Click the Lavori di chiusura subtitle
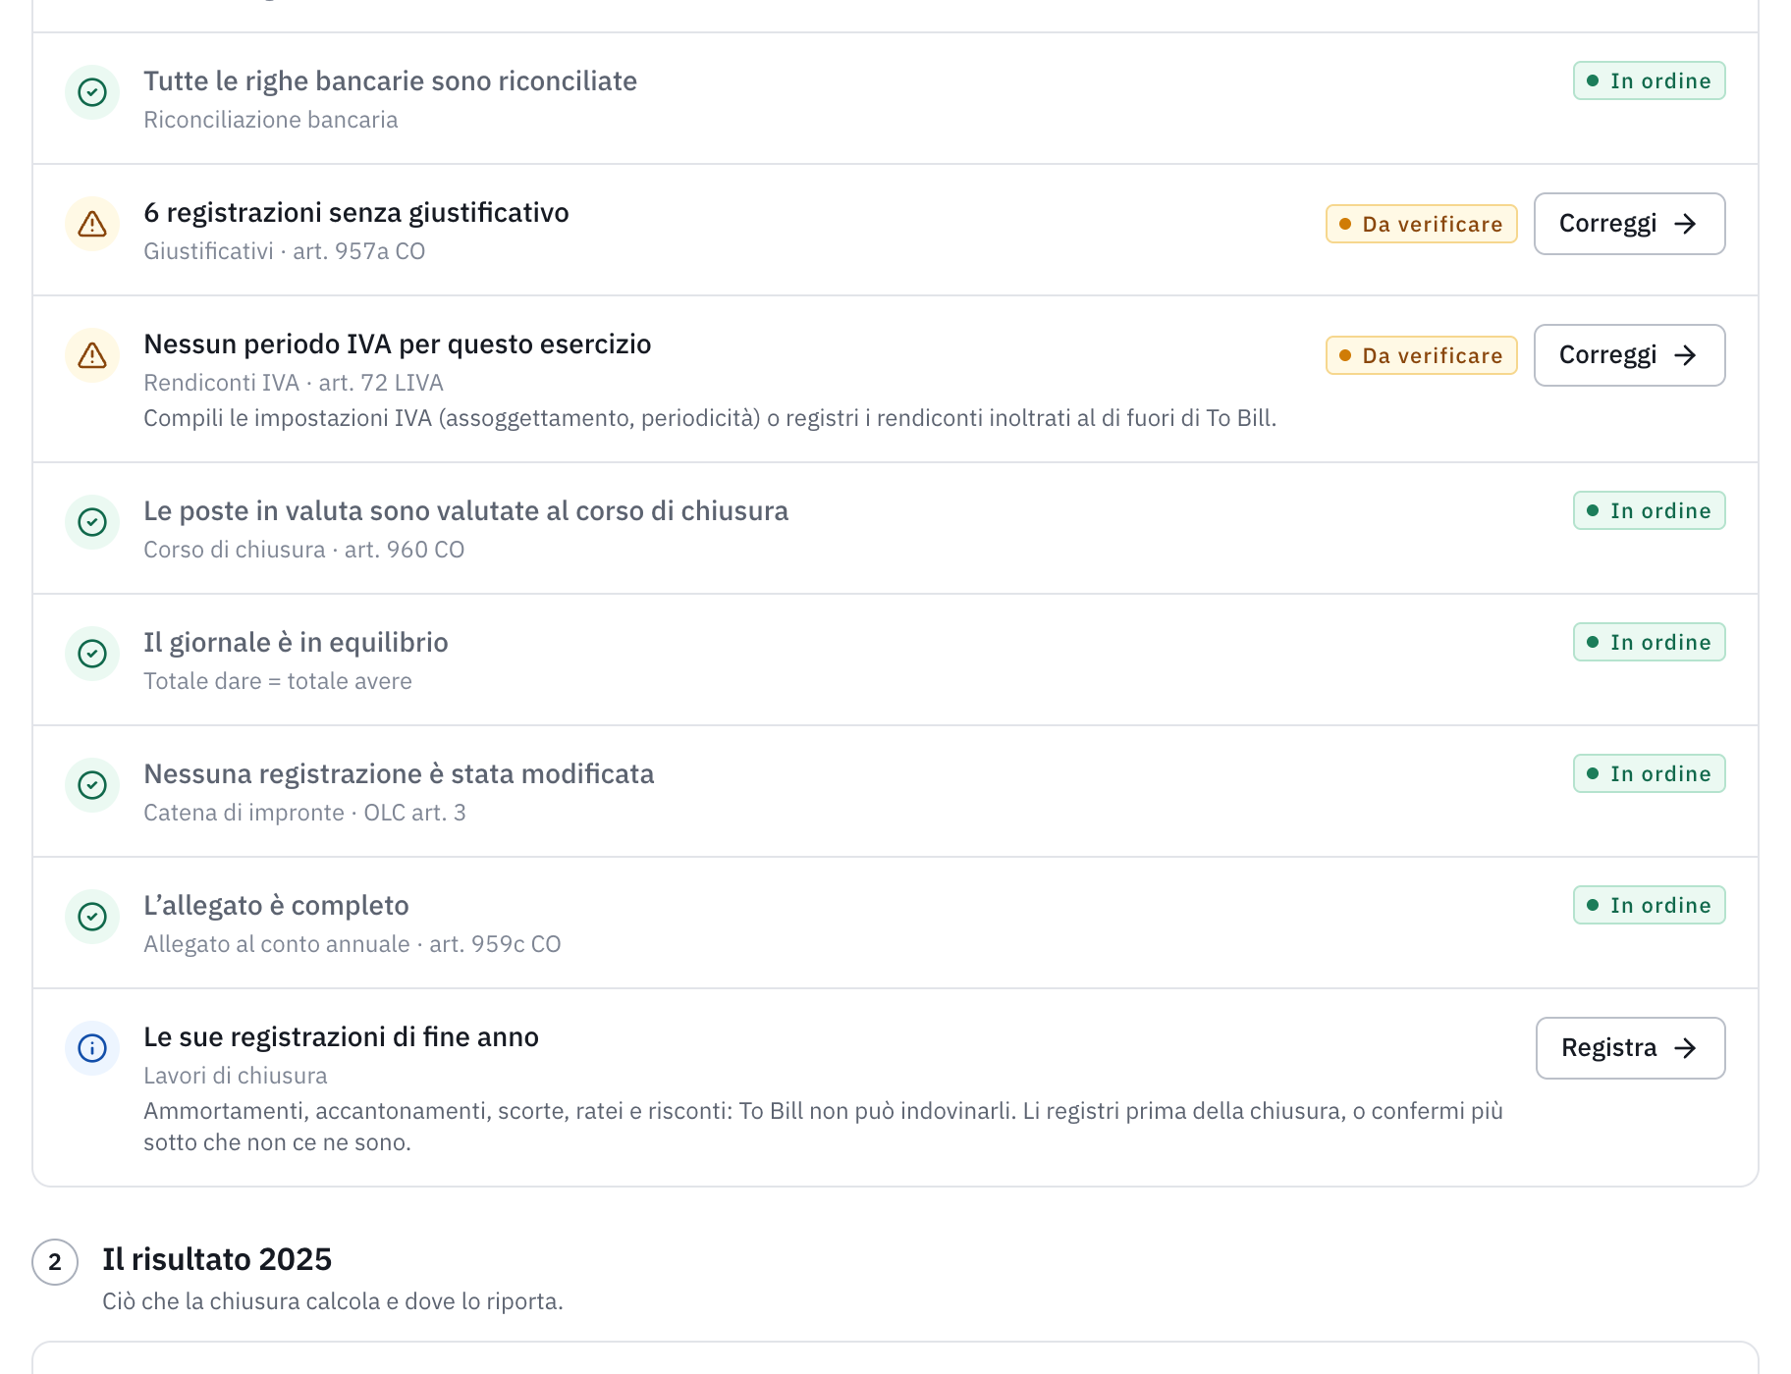The width and height of the screenshot is (1791, 1374). [236, 1076]
